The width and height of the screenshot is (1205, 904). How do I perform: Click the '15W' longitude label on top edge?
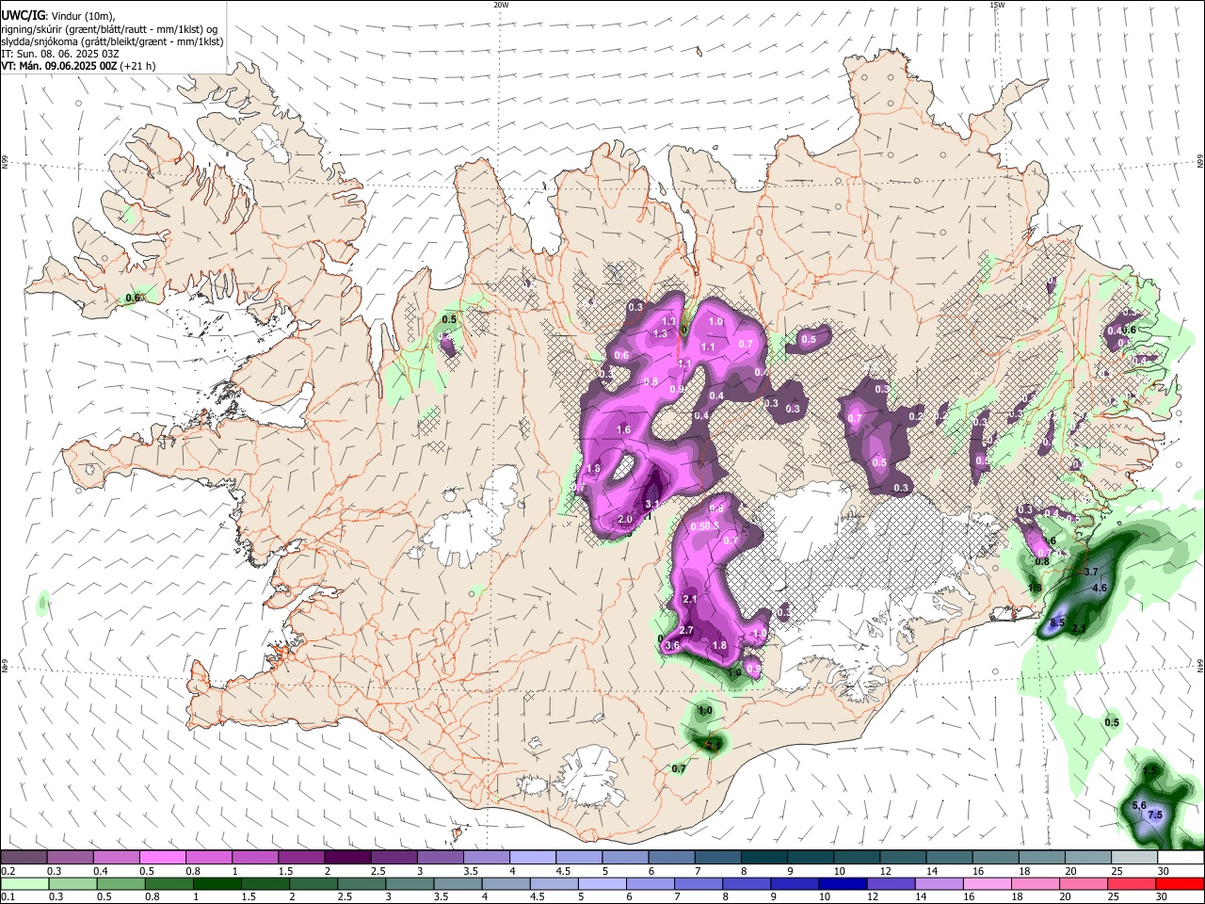[997, 5]
